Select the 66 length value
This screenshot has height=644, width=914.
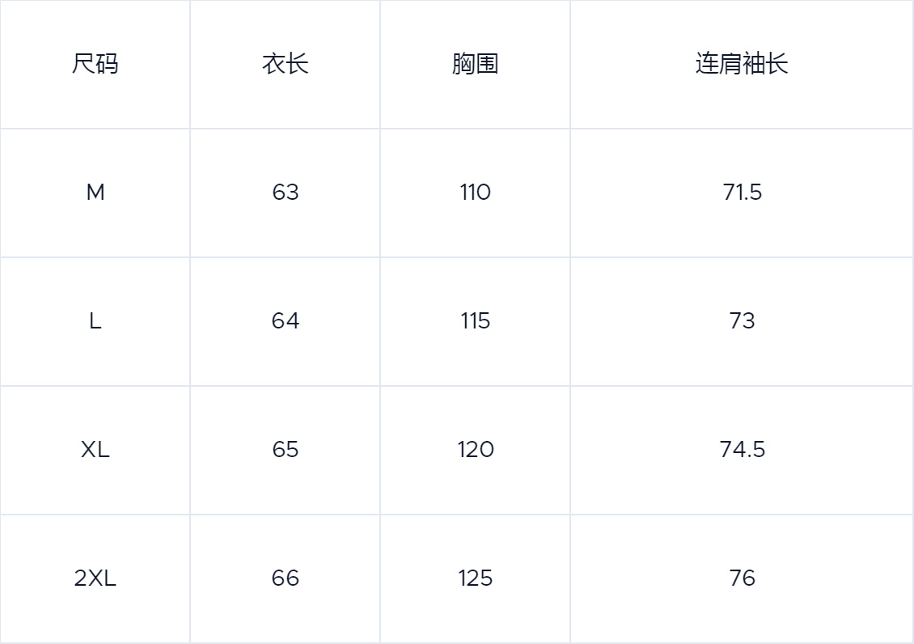(x=285, y=578)
